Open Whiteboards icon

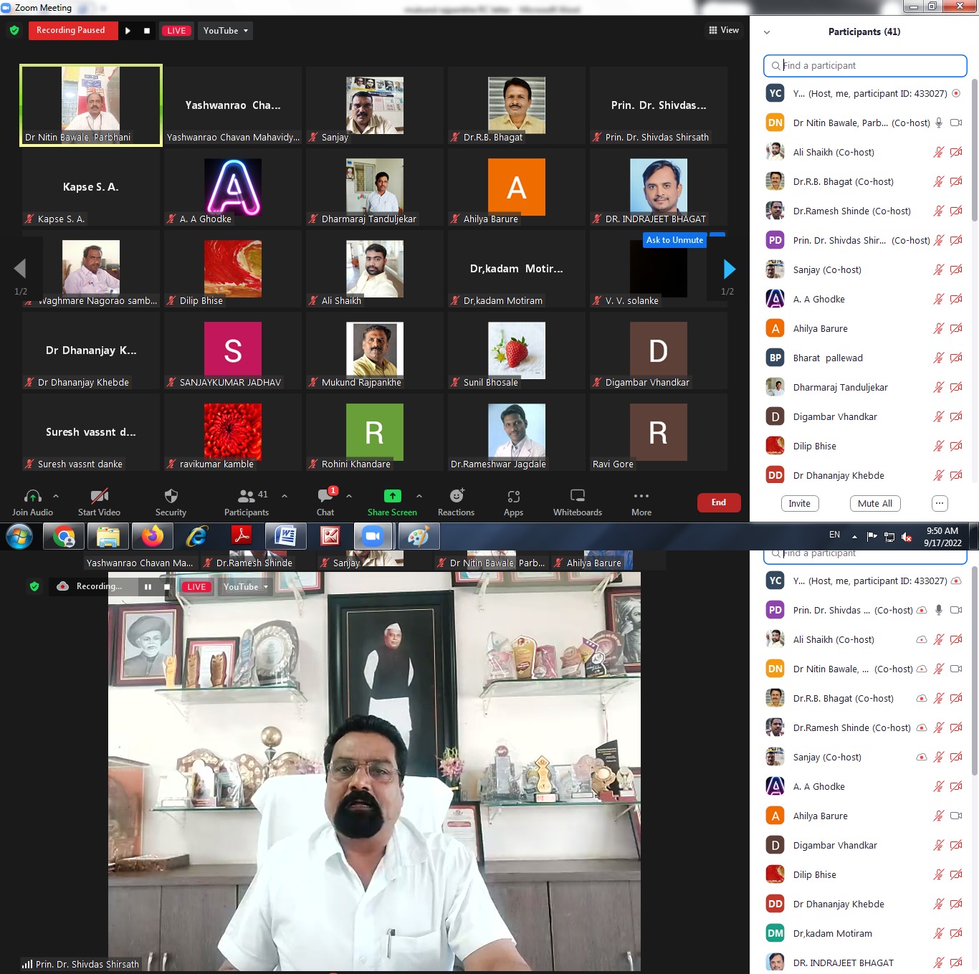pos(578,496)
